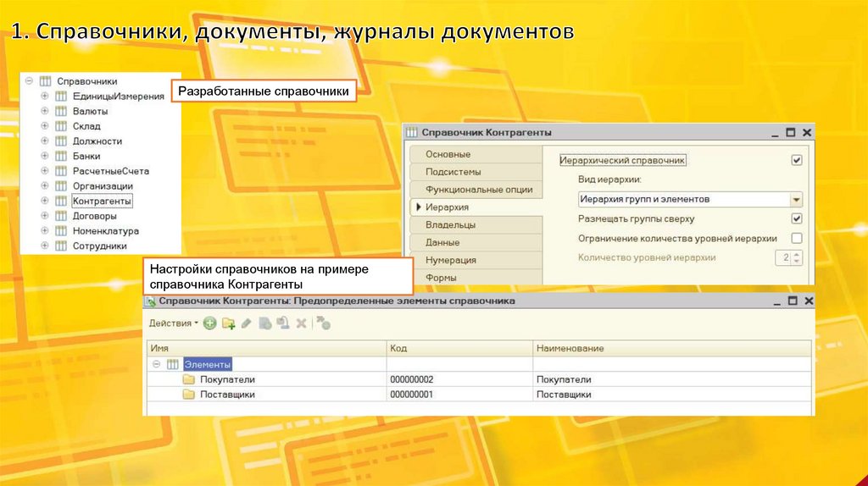This screenshot has width=868, height=486.
Task: Add a new element with green plus icon
Action: tap(209, 323)
